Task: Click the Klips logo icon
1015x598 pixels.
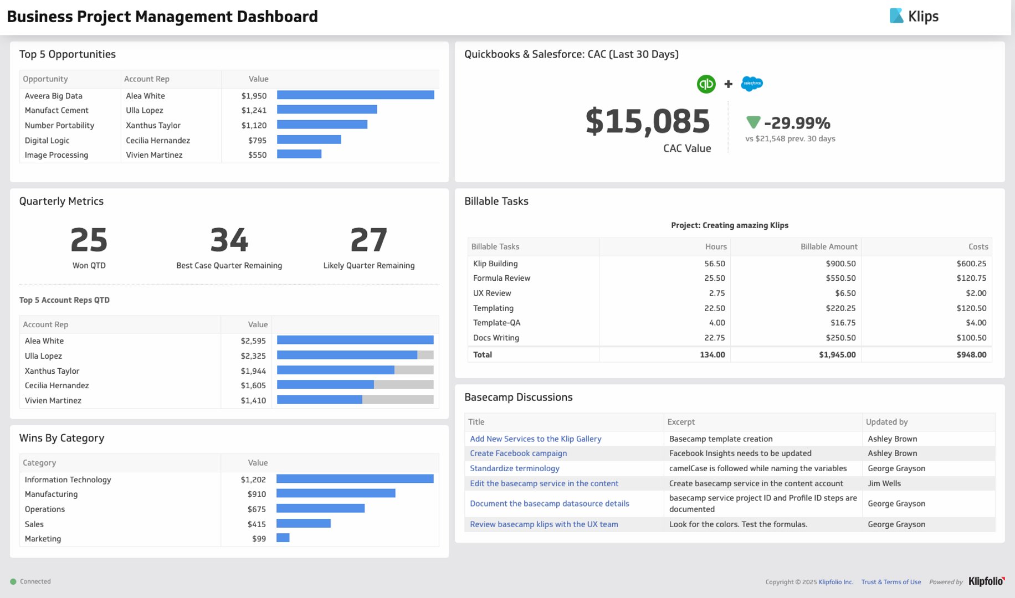Action: pyautogui.click(x=896, y=16)
